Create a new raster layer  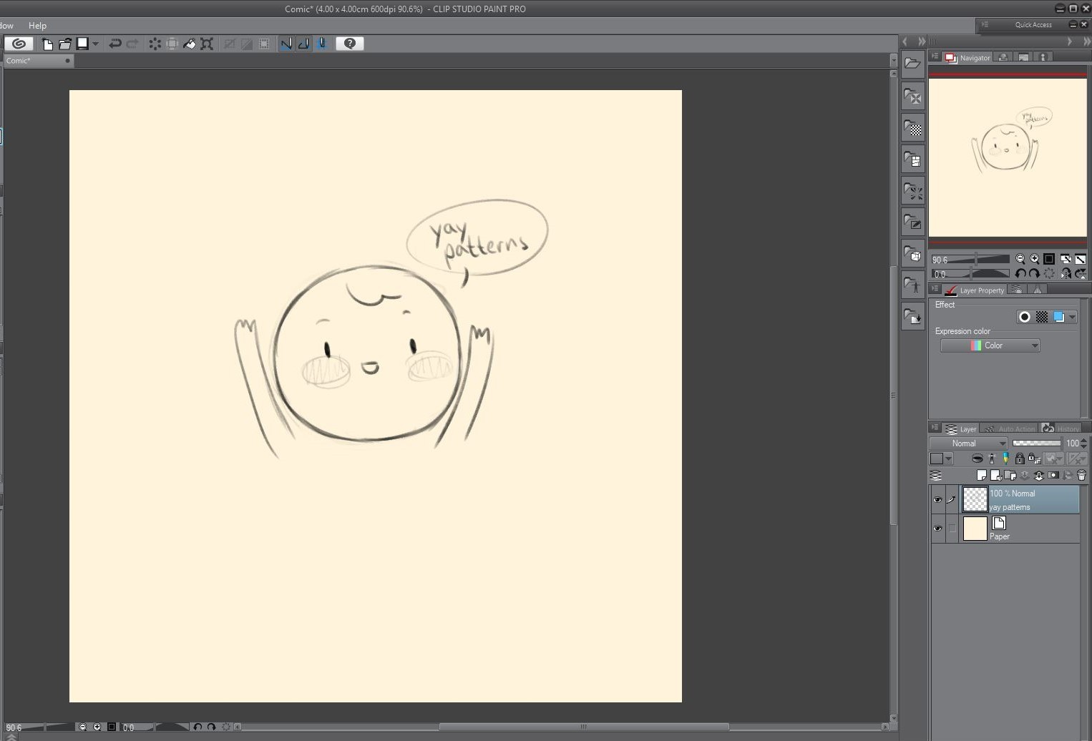coord(982,476)
